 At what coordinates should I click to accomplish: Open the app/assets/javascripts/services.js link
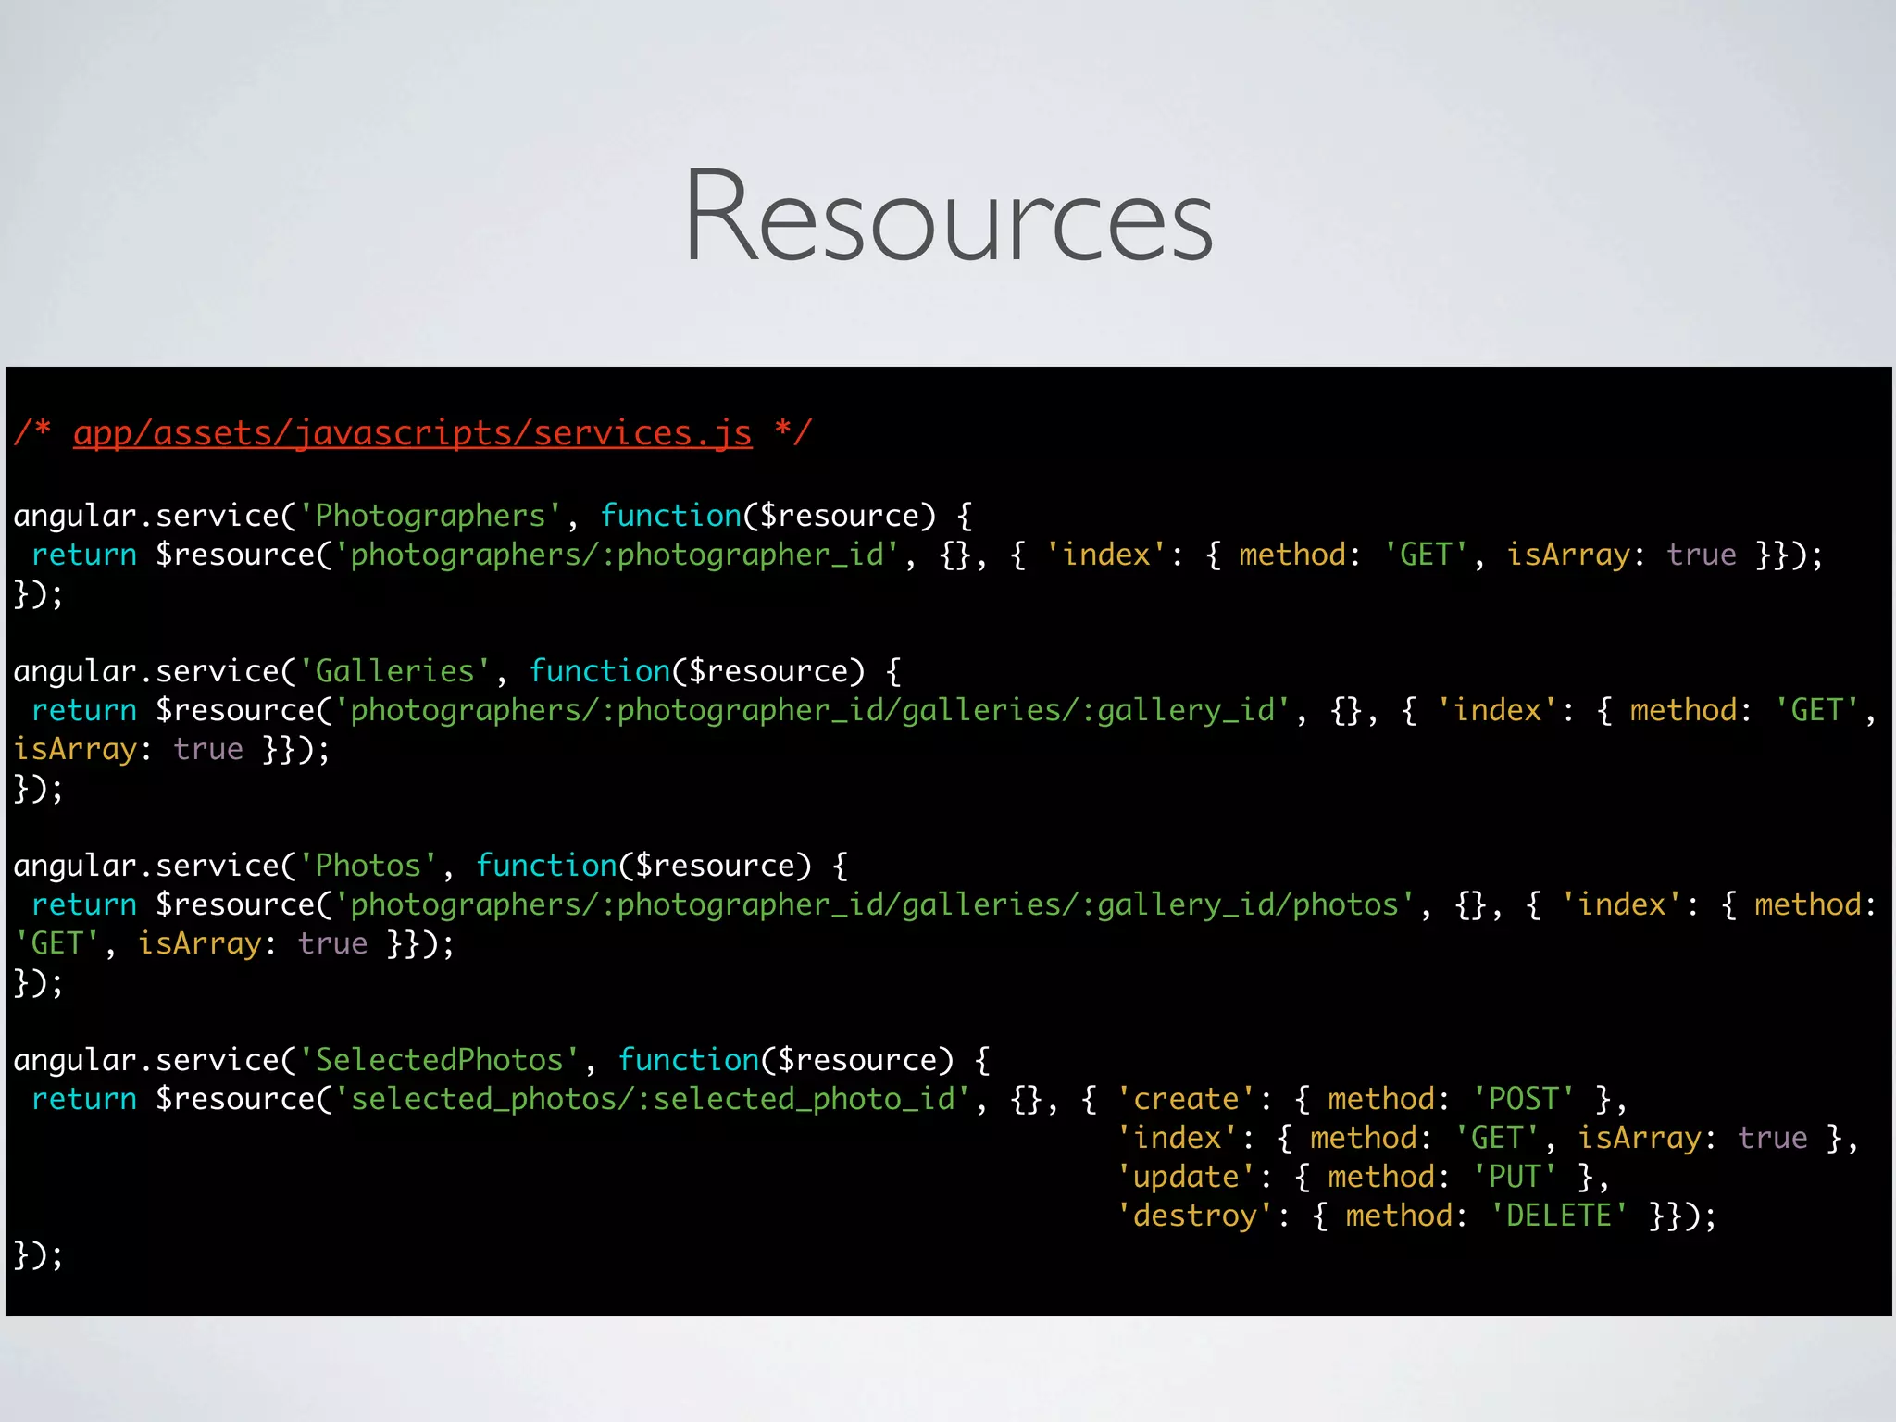click(x=413, y=432)
